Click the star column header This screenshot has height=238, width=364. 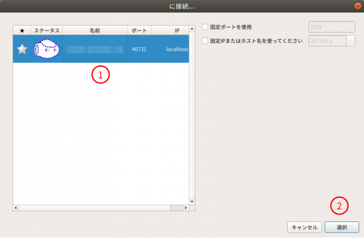tap(22, 30)
